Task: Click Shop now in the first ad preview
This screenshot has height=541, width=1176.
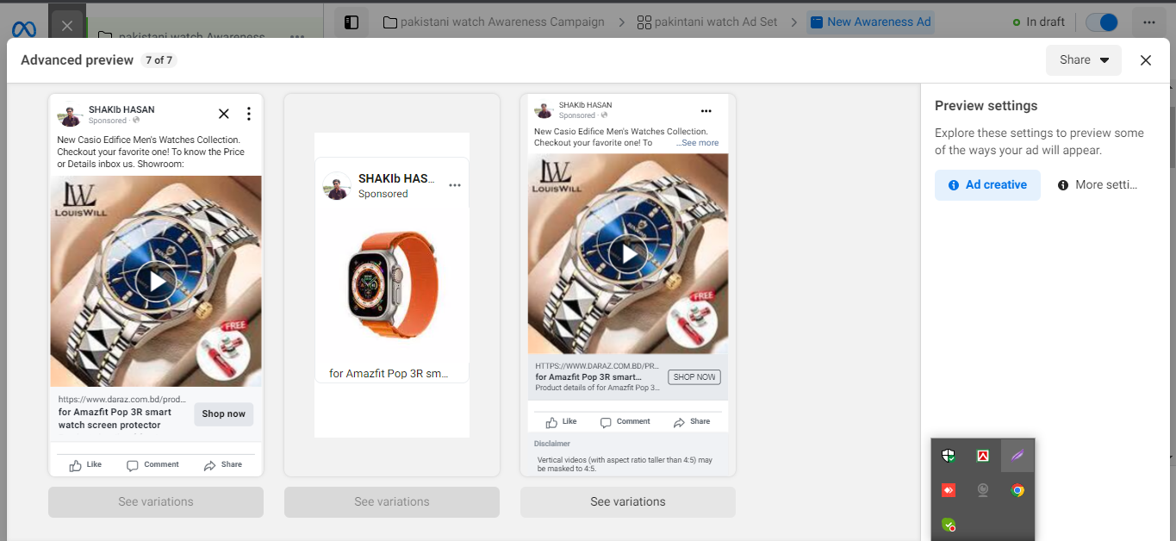Action: click(x=224, y=414)
